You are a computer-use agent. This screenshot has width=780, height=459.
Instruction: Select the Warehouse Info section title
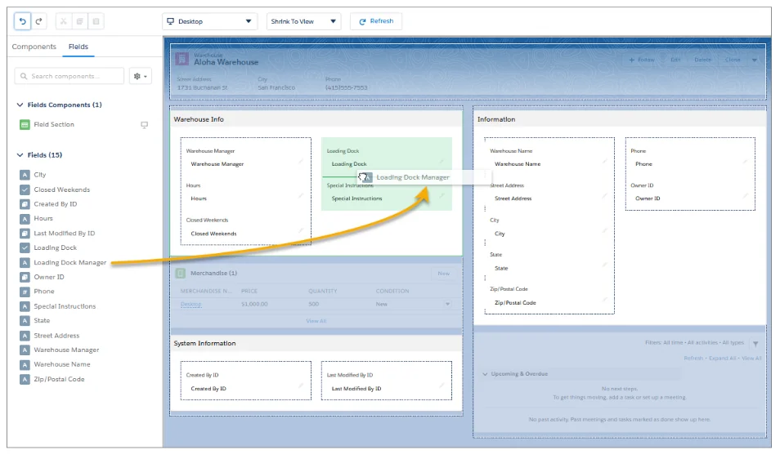(x=199, y=119)
